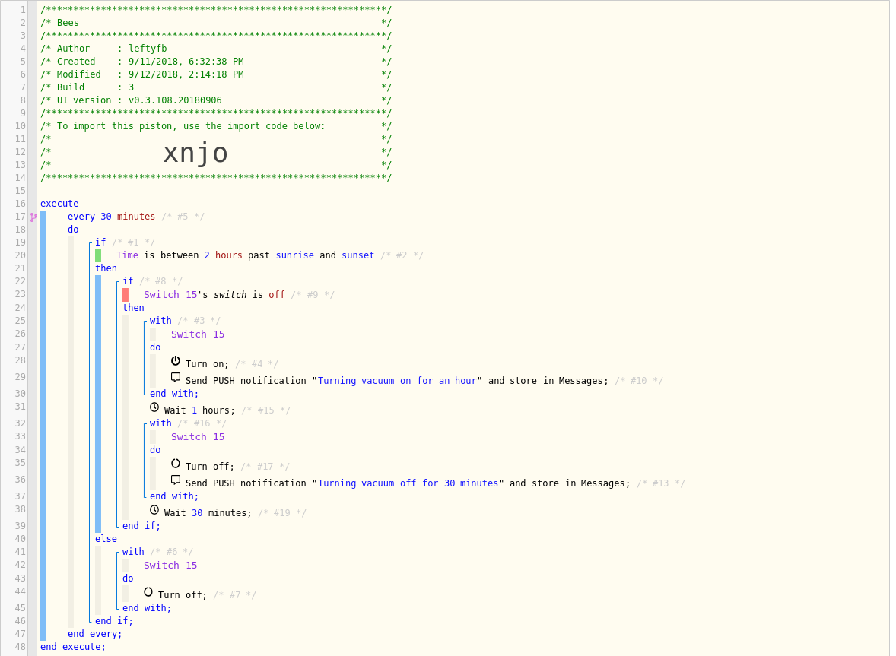Viewport: 896px width, 656px height.
Task: Click 'end with;' on line 30
Action: click(x=174, y=393)
